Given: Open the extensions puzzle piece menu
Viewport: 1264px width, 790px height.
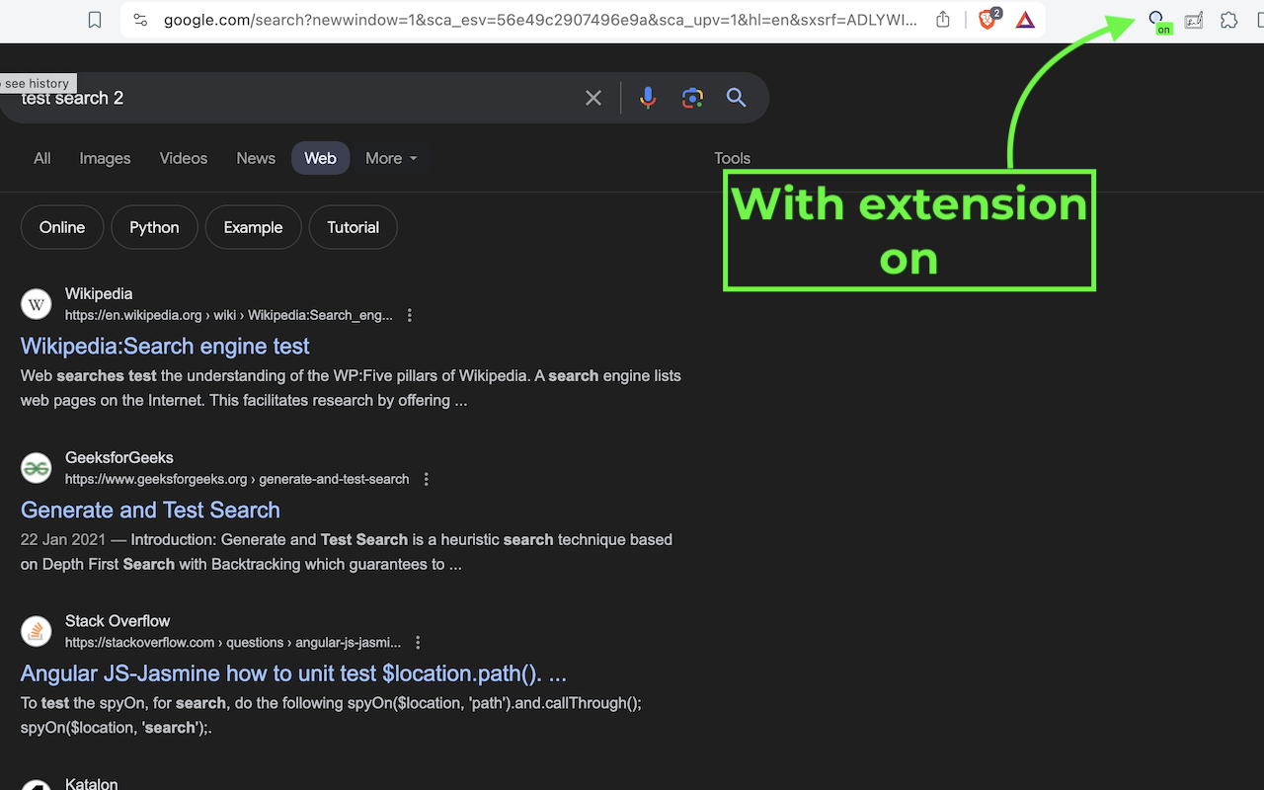Looking at the screenshot, I should pos(1229,20).
